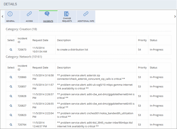
Task: Click the Request Date header in Network table
Action: pos(40,68)
